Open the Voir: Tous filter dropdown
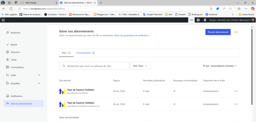This screenshot has width=256, height=122. click(140, 66)
